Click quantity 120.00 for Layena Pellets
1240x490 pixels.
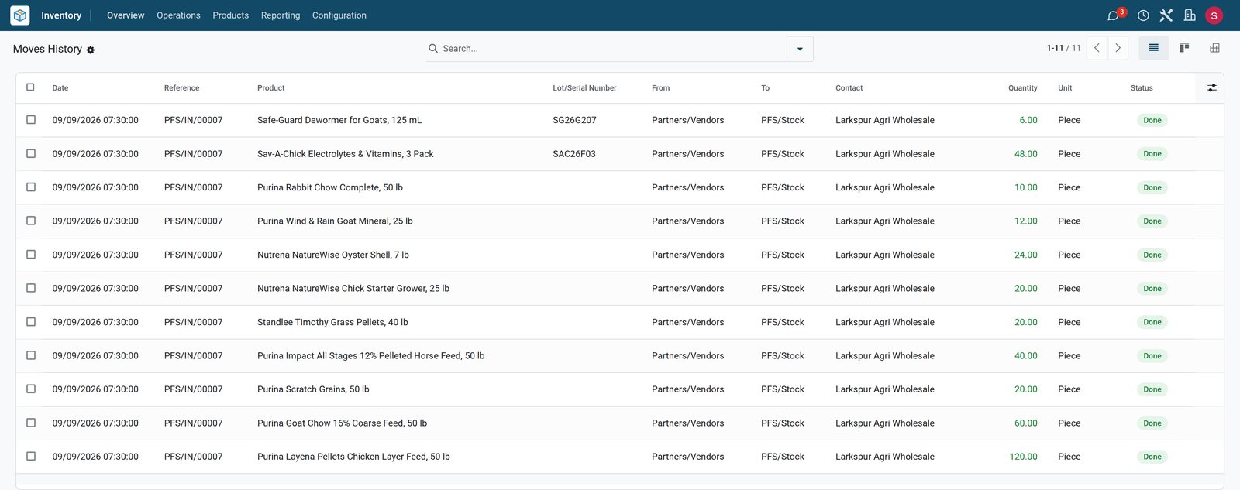[1023, 457]
